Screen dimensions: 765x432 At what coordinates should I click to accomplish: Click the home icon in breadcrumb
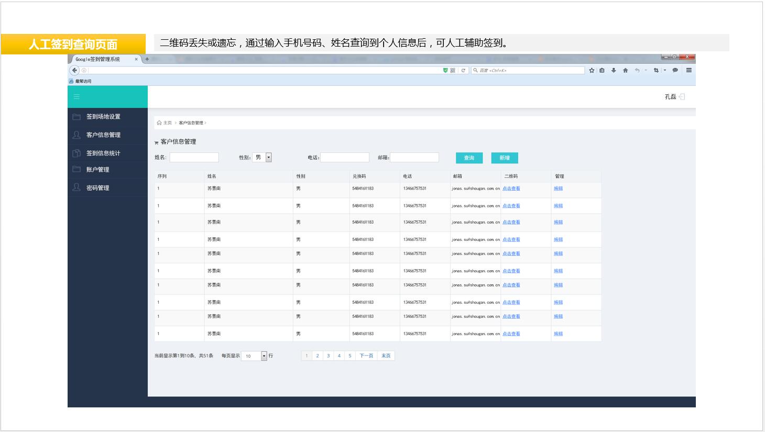[159, 123]
